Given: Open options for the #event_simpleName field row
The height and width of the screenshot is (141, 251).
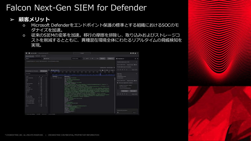Looking at the screenshot, I should click(x=46, y=78).
